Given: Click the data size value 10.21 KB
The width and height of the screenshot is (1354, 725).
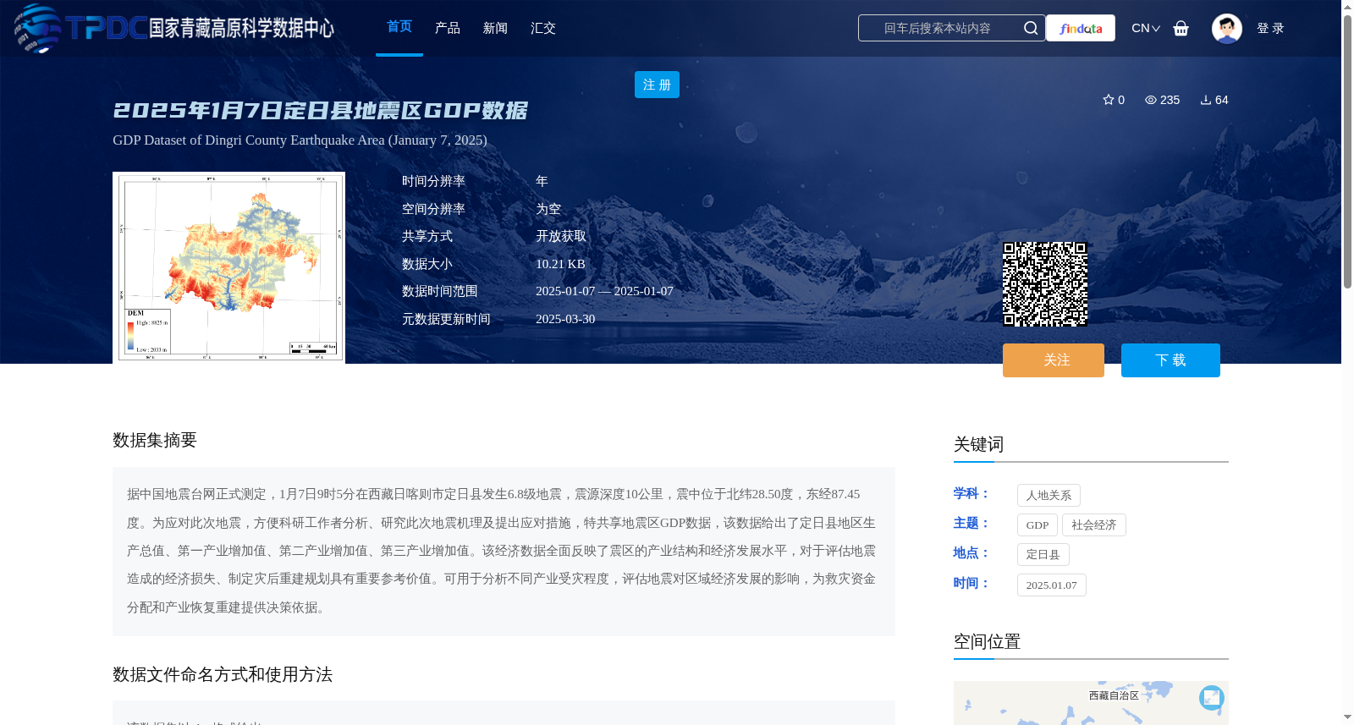Looking at the screenshot, I should point(560,264).
